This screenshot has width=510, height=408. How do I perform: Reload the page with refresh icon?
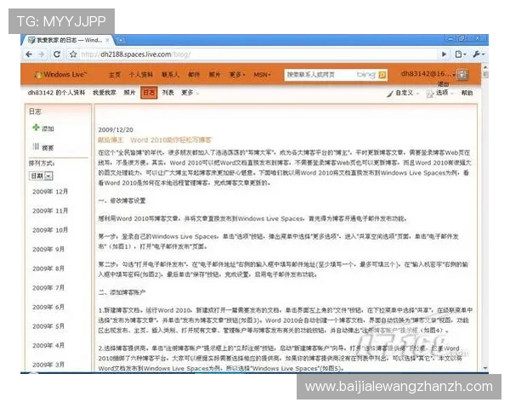(x=57, y=54)
